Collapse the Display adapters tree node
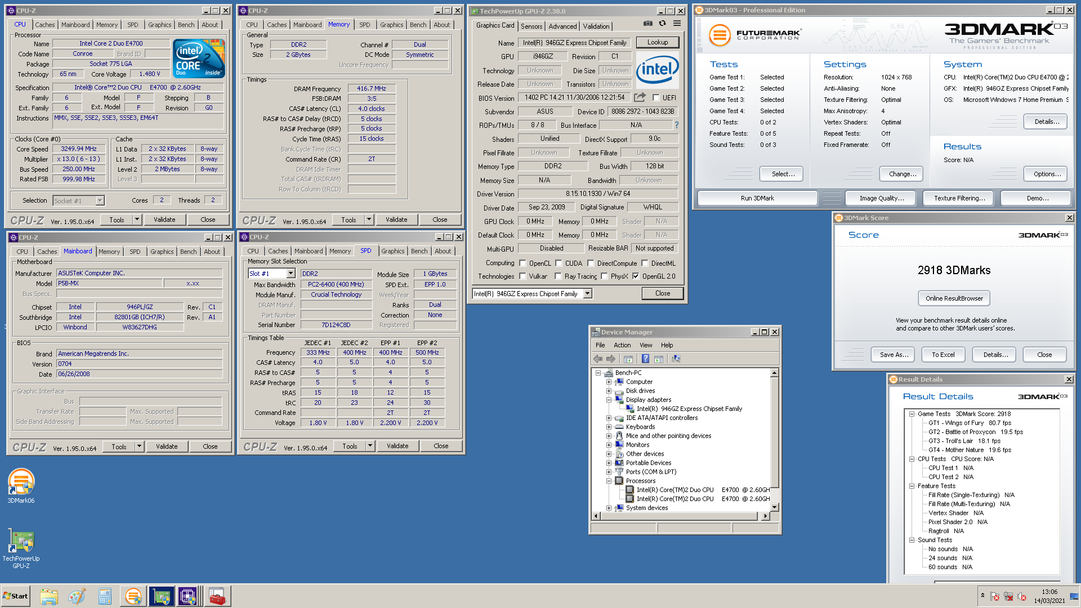Viewport: 1081px width, 608px height. tap(609, 400)
